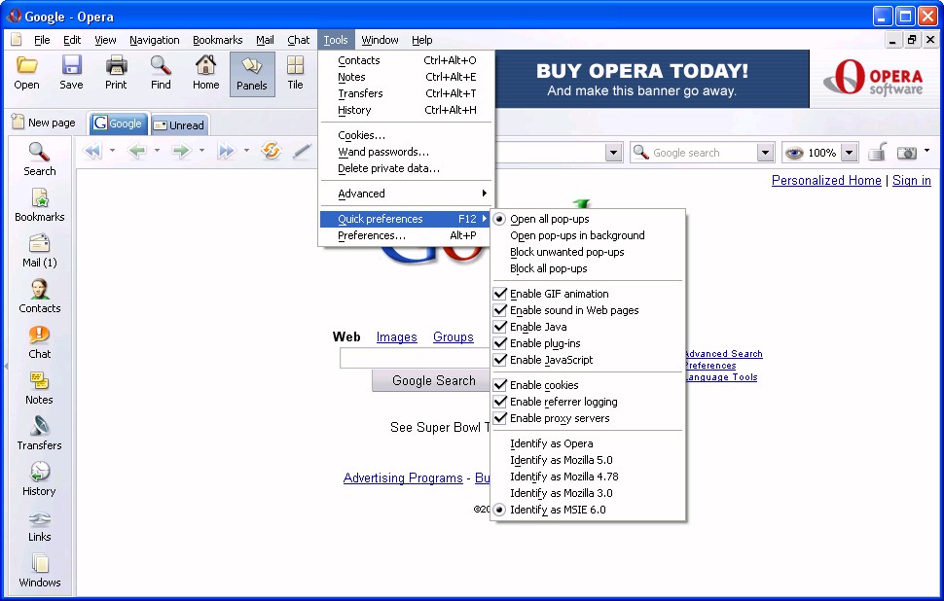
Task: Click the Google Search button
Action: [433, 381]
